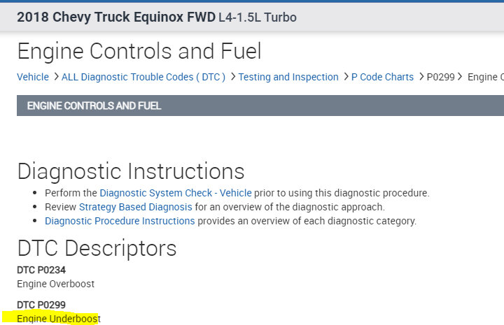The image size is (504, 325).
Task: Click the Diagnostic Instructions heading
Action: pyautogui.click(x=131, y=171)
